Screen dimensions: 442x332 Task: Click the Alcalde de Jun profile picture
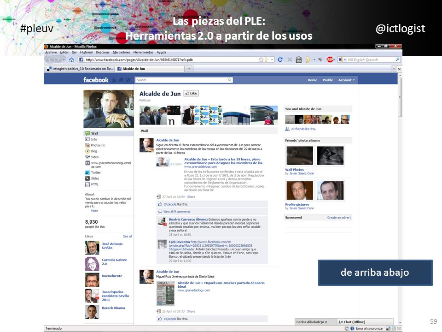click(109, 109)
